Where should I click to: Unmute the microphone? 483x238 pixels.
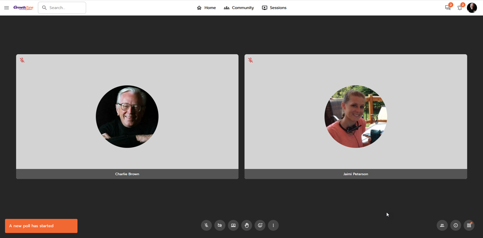coord(206,226)
